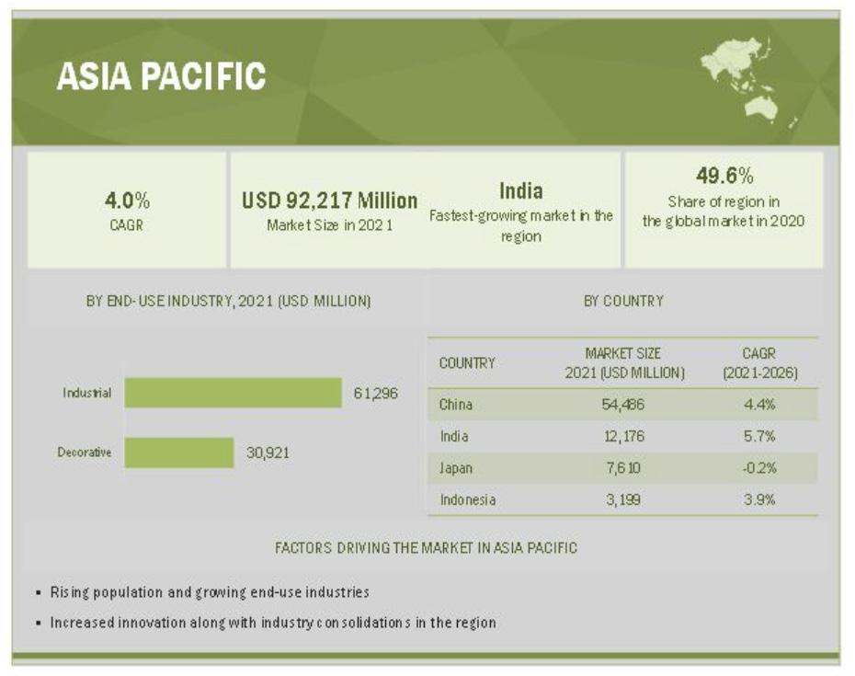Click the Decorative green bar
Screen dimensions: 855x676
(179, 453)
